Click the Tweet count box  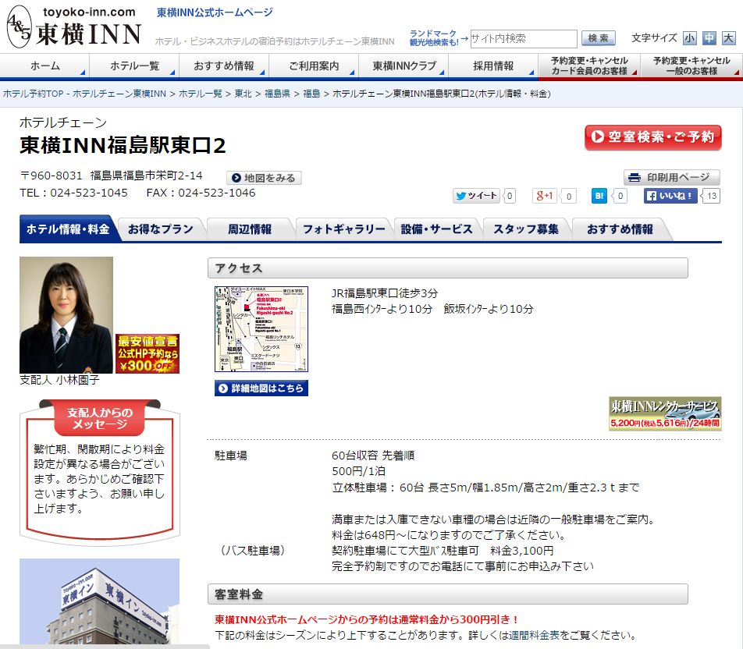click(510, 196)
